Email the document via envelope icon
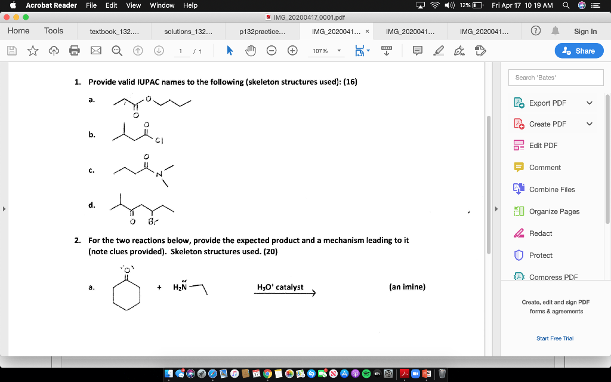611x382 pixels. [x=95, y=51]
